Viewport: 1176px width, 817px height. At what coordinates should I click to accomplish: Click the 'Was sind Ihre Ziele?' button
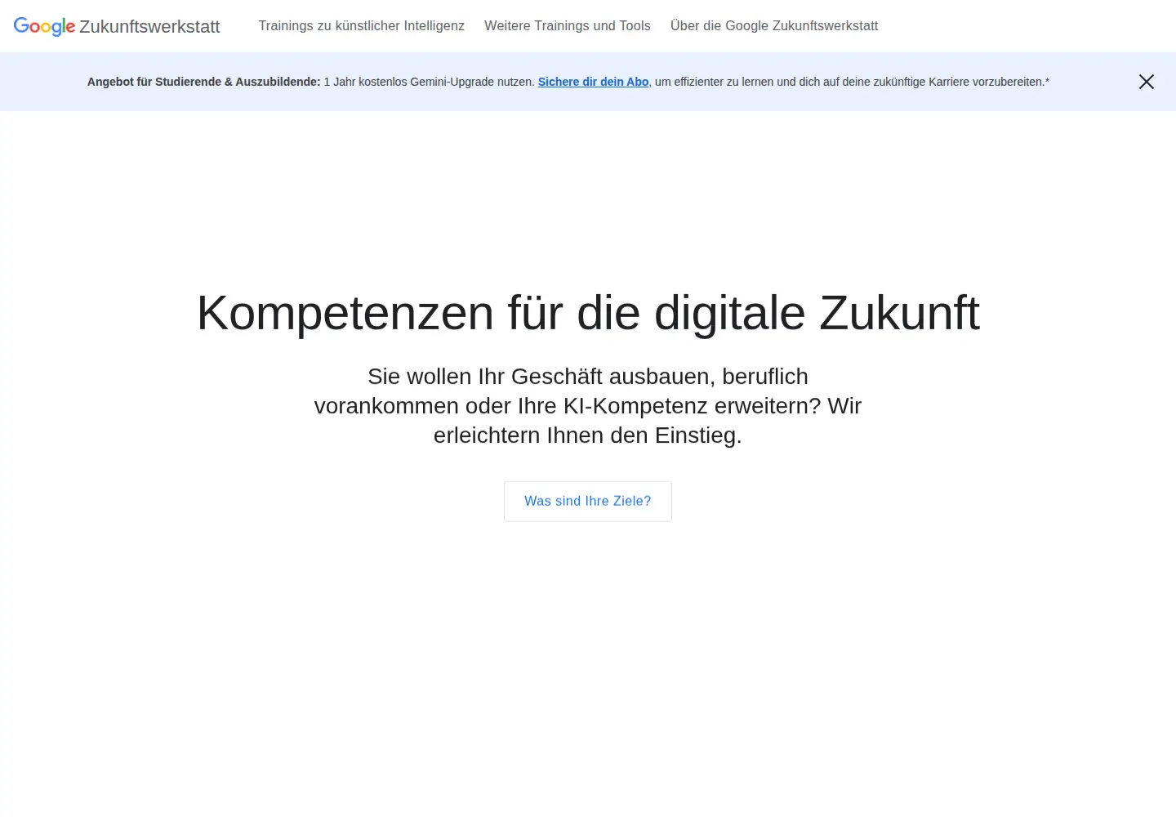[x=588, y=502]
